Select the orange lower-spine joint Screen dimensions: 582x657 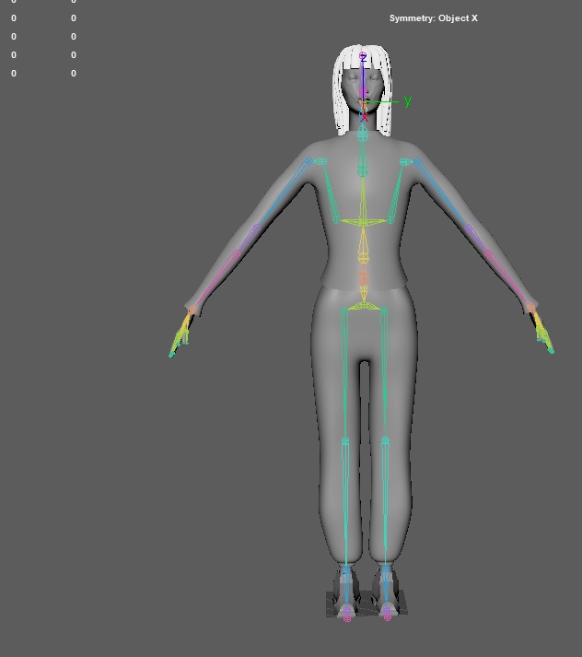(364, 277)
